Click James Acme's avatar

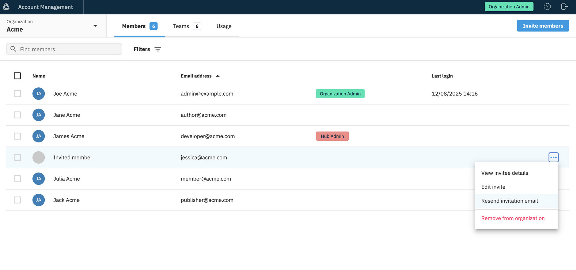39,136
